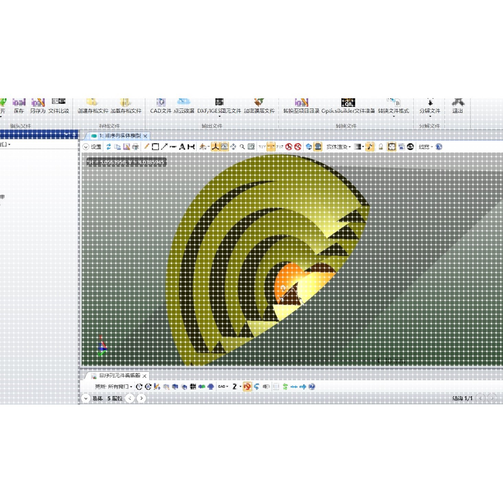Click 创建存档文件 create archive button
This screenshot has height=503, width=503.
(93, 106)
